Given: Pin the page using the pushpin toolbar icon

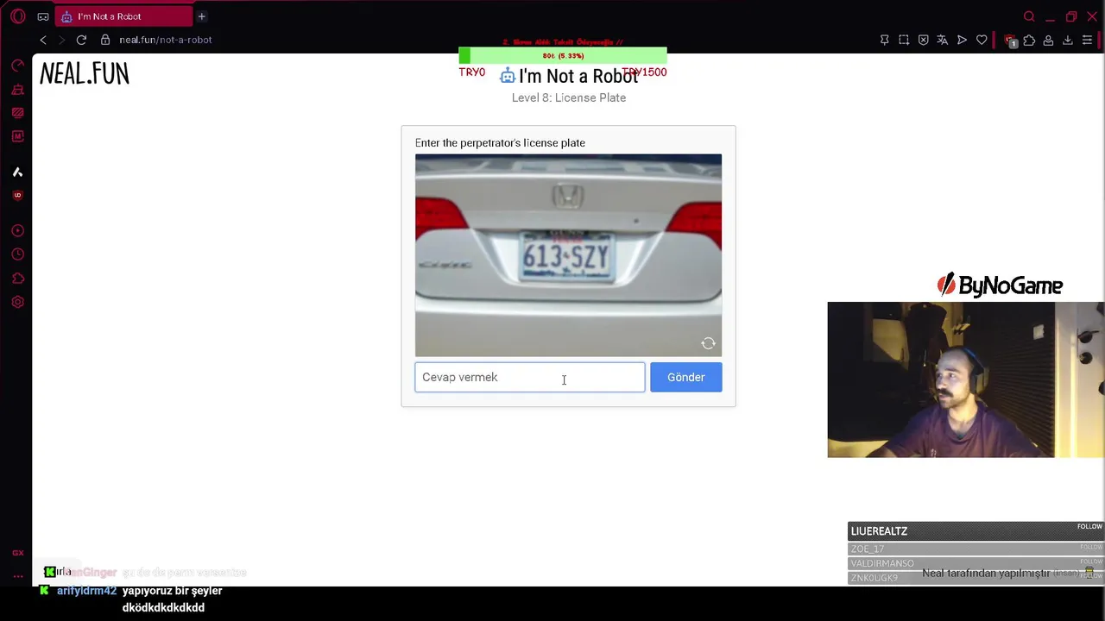Looking at the screenshot, I should click(884, 40).
